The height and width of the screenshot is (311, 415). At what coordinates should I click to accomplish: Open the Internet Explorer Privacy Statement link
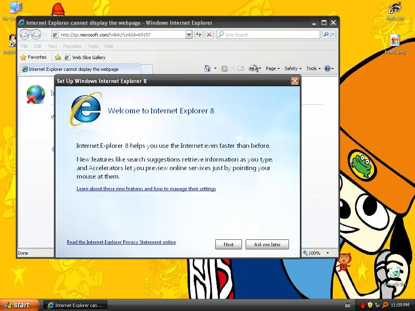pyautogui.click(x=121, y=242)
